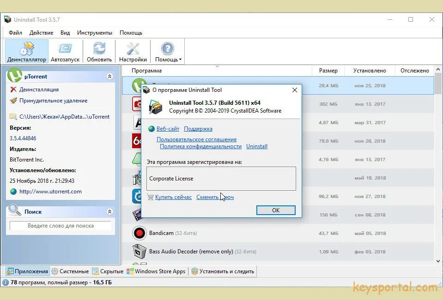Click the globe icon next to Веб-сайт

152,129
